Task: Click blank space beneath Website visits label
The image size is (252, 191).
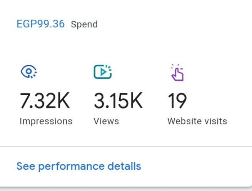Action: pos(197,135)
